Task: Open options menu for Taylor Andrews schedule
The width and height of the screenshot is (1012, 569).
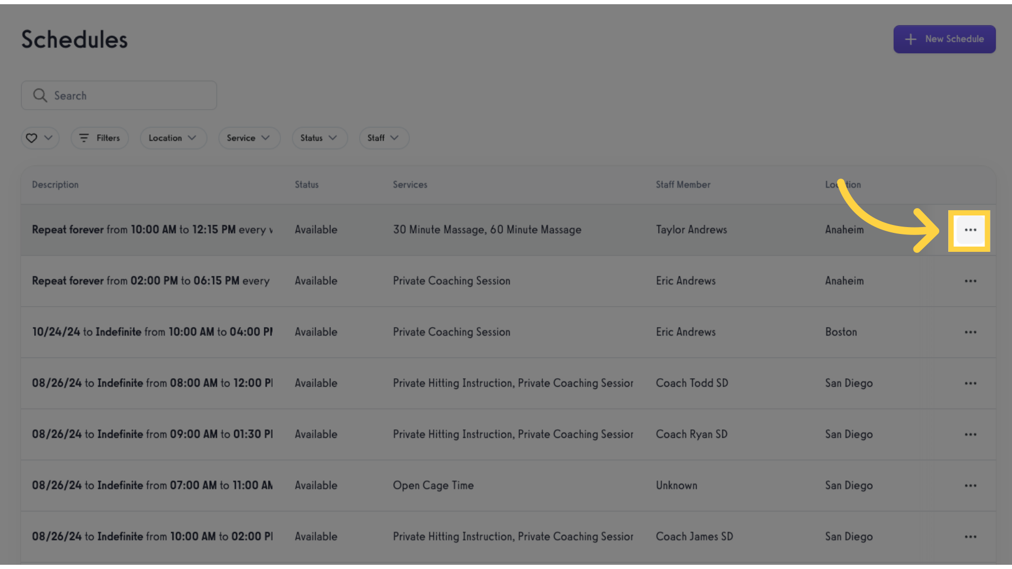Action: pyautogui.click(x=970, y=230)
